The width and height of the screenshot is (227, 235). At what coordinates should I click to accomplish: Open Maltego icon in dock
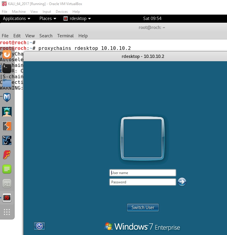pos(7,140)
